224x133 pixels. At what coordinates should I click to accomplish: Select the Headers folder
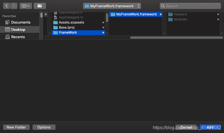(193, 14)
